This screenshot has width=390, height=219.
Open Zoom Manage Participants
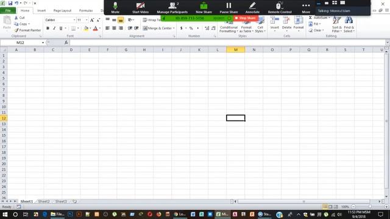pos(172,7)
